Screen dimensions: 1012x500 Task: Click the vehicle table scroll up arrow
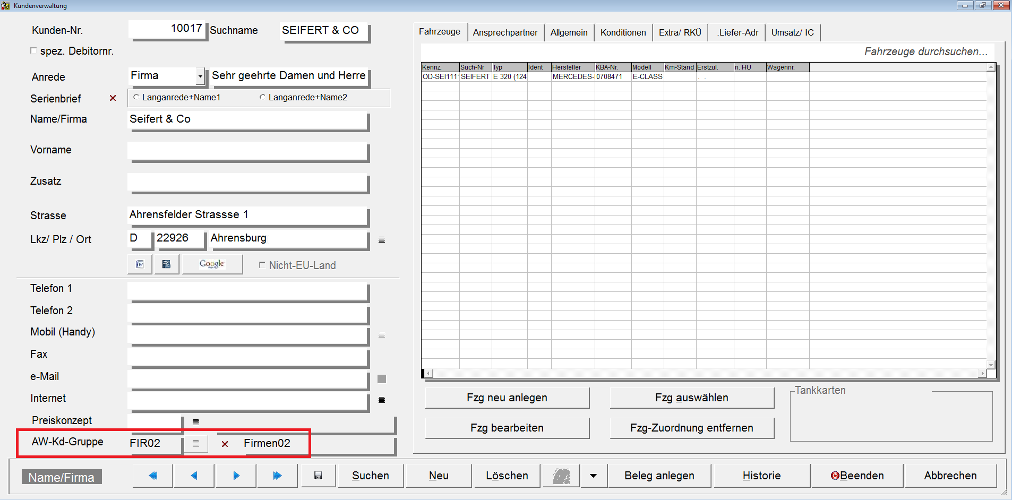pos(991,67)
